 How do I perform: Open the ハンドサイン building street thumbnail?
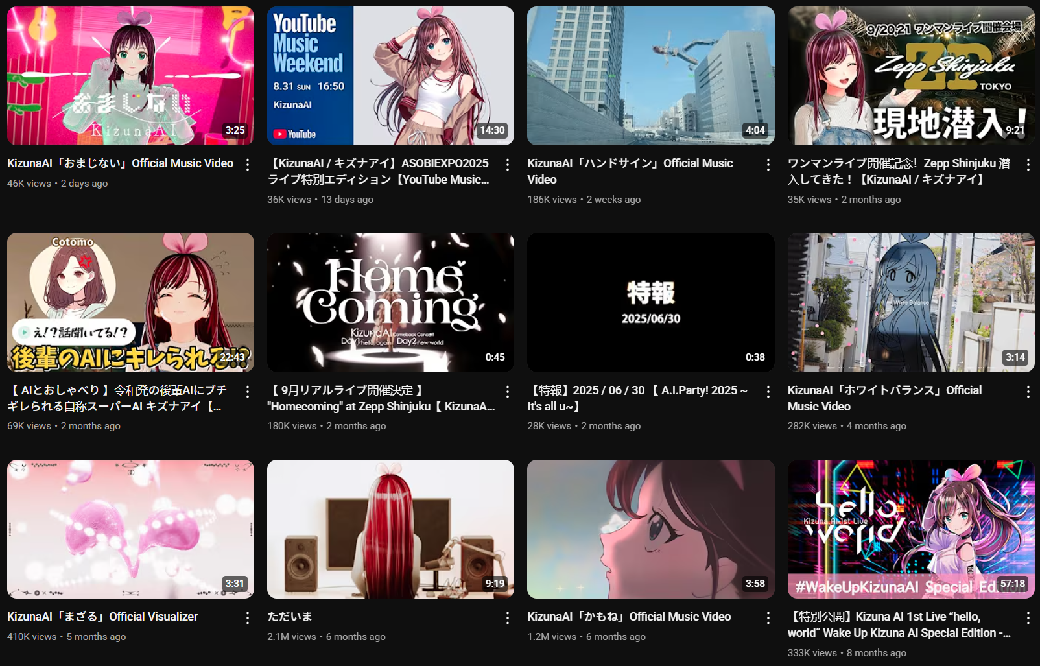coord(651,76)
